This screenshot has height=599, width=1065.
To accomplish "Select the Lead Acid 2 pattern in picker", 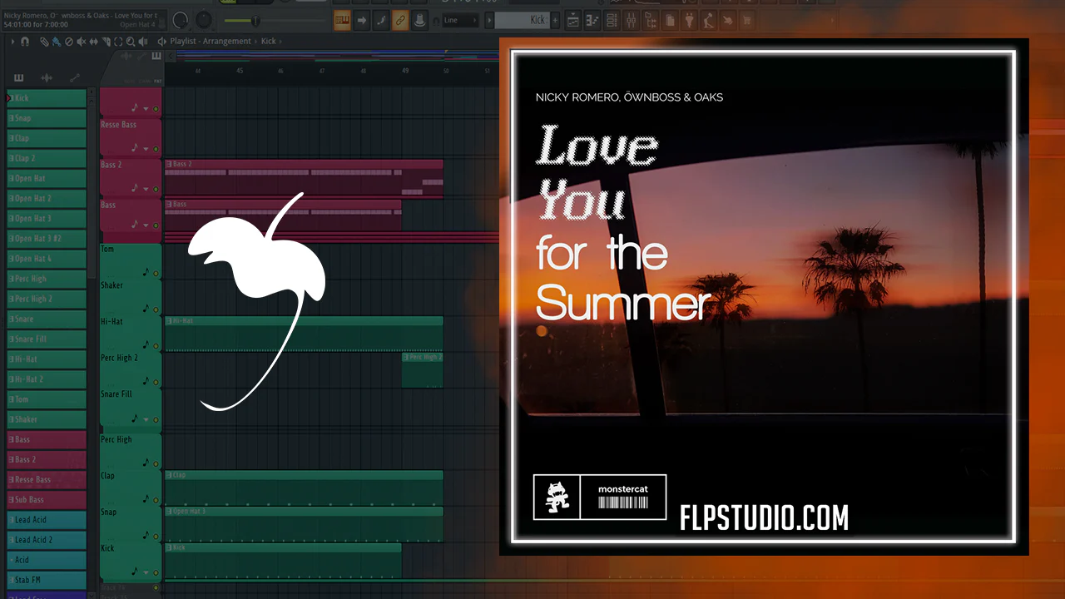I will 47,540.
